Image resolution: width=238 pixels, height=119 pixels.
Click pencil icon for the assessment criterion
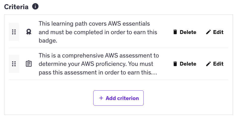click(x=209, y=64)
